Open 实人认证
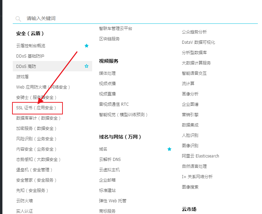The width and height of the screenshot is (262, 214). point(25,211)
